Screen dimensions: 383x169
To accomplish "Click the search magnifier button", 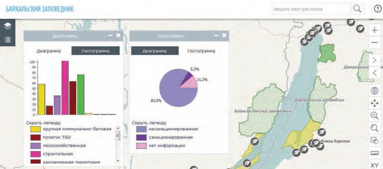I will coord(357,9).
